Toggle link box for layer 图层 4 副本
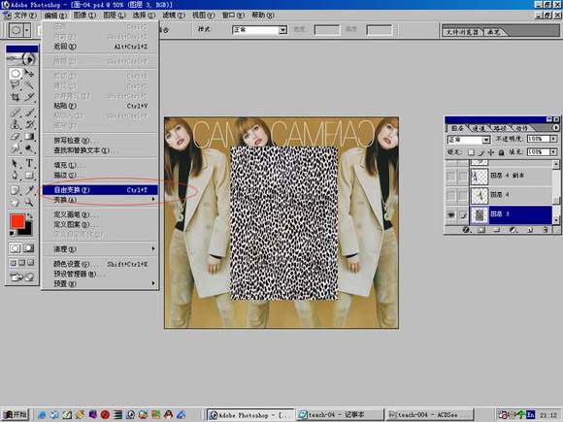 [463, 177]
